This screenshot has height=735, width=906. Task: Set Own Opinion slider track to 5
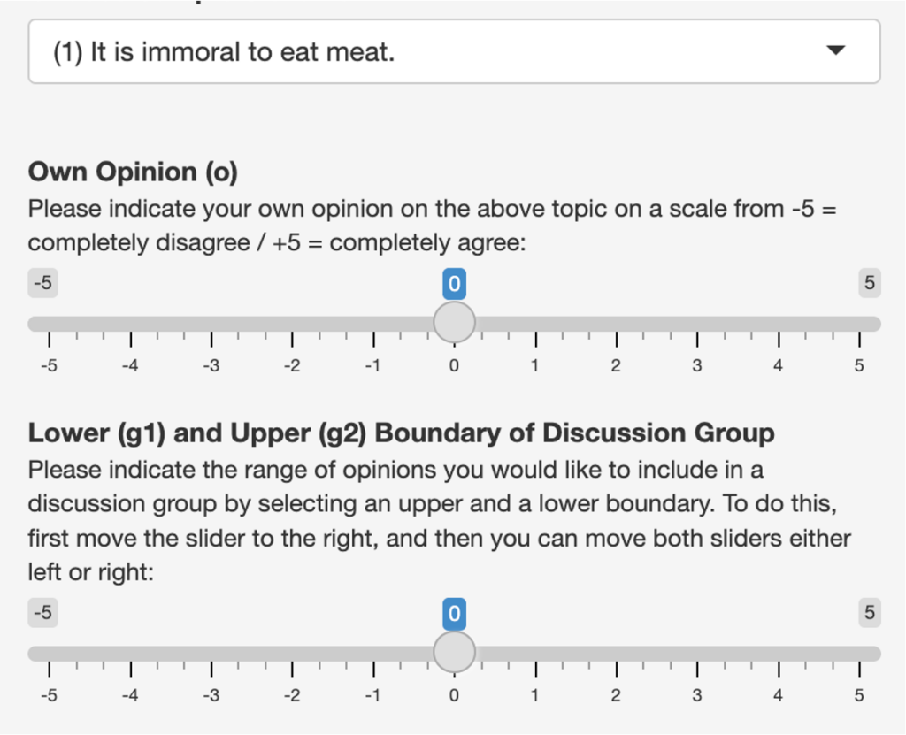point(860,324)
